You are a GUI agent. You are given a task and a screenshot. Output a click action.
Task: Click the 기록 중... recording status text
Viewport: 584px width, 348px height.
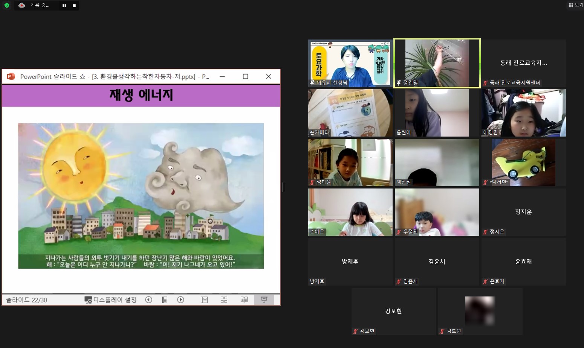(40, 5)
